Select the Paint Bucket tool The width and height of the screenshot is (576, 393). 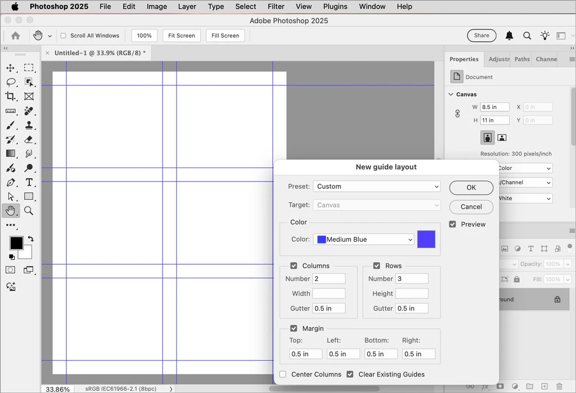[10, 168]
